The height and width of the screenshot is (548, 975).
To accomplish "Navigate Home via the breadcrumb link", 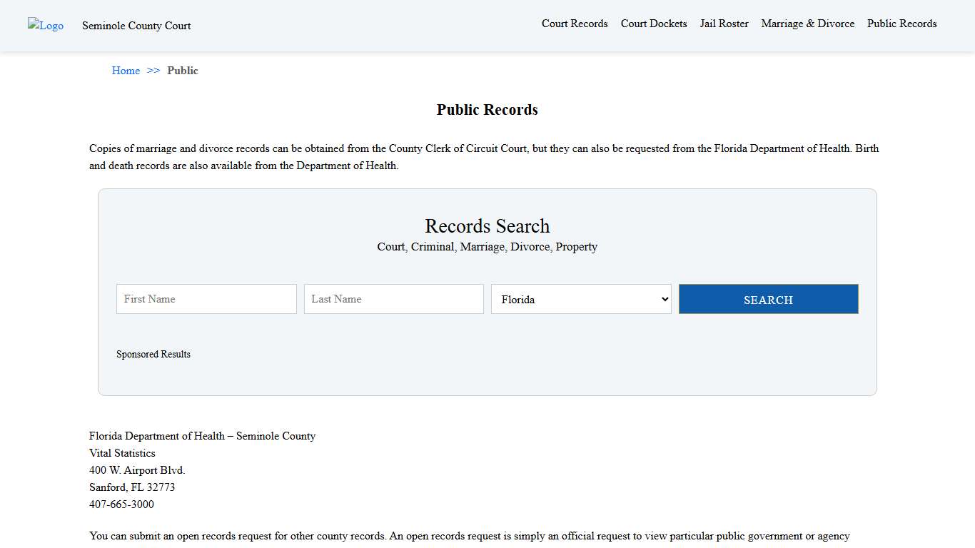I will (126, 70).
